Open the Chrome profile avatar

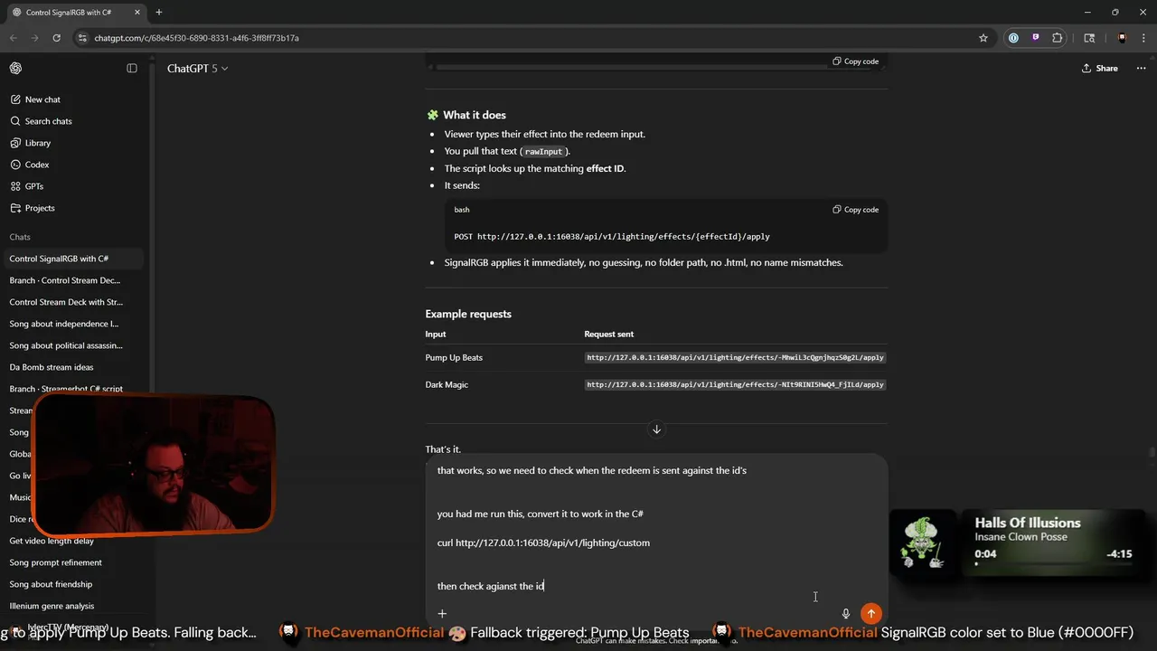click(1122, 38)
